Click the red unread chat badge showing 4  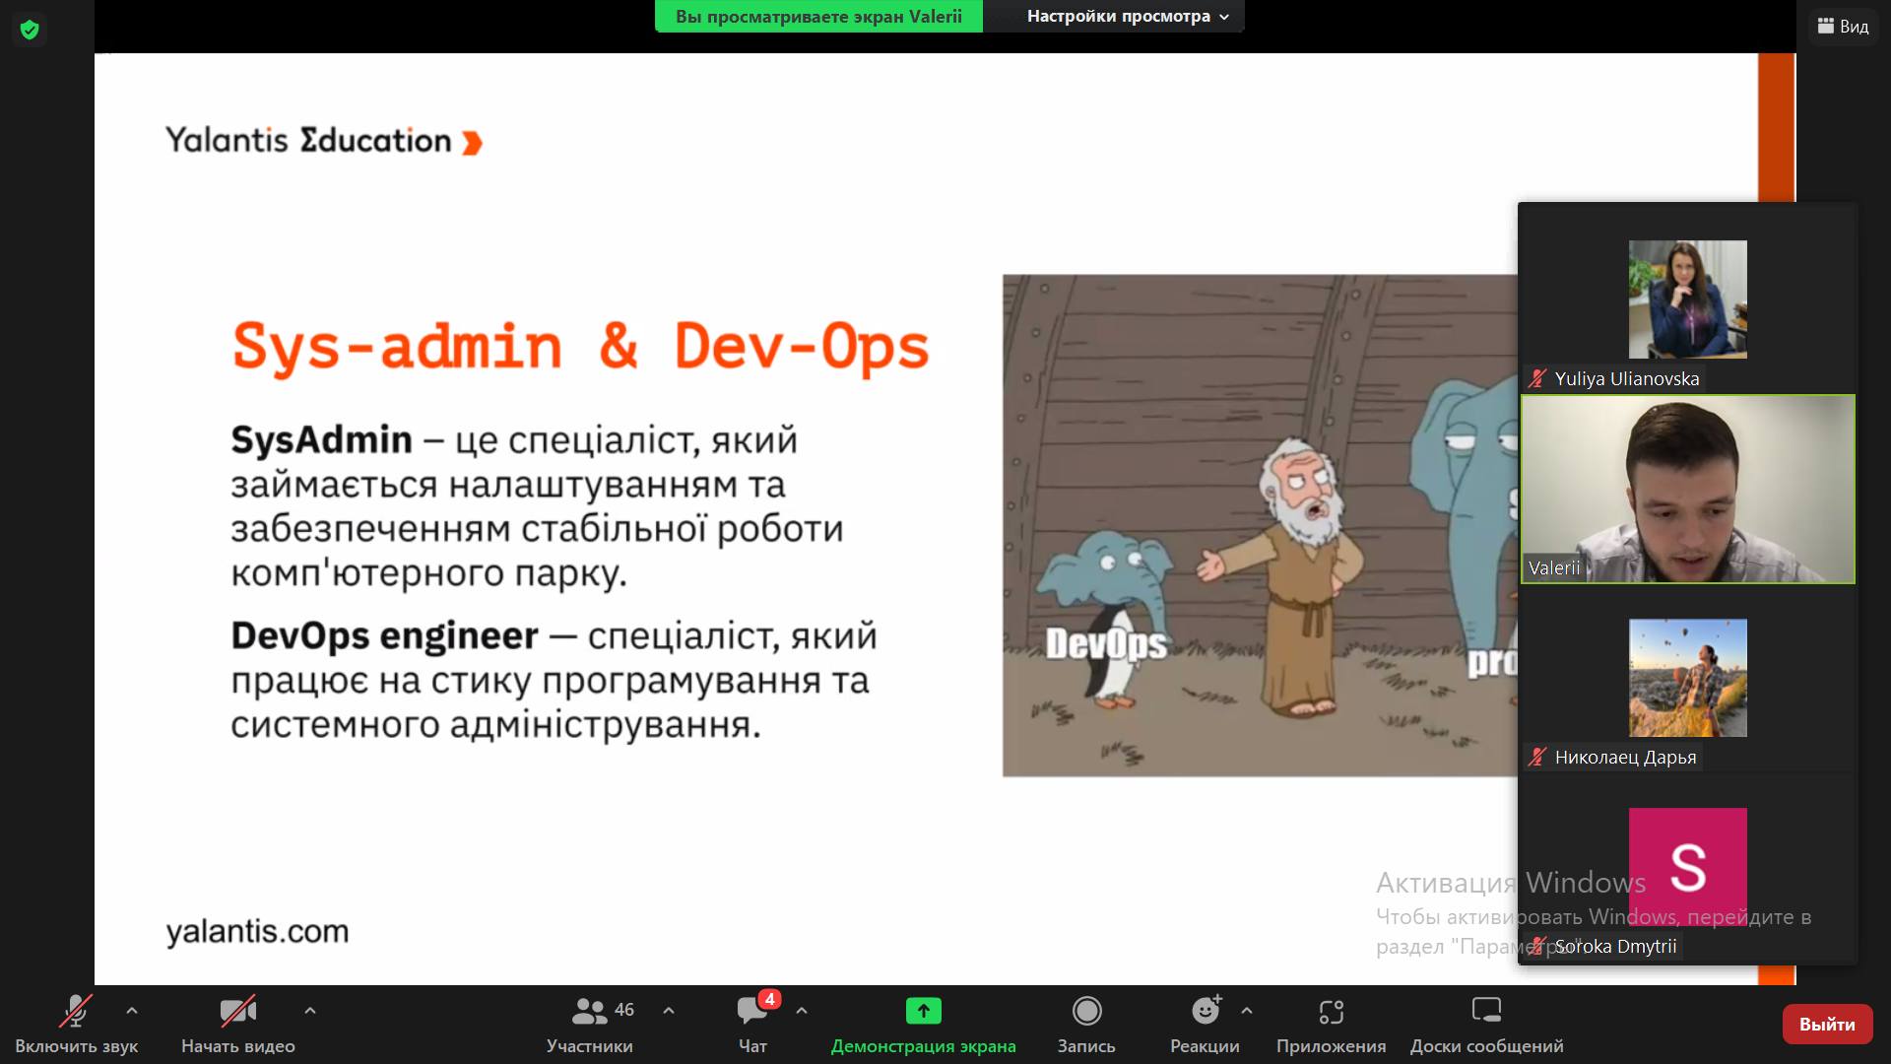pos(770,999)
